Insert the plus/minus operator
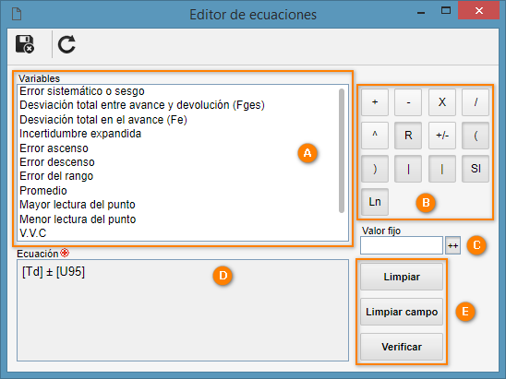This screenshot has width=506, height=379. (x=442, y=136)
